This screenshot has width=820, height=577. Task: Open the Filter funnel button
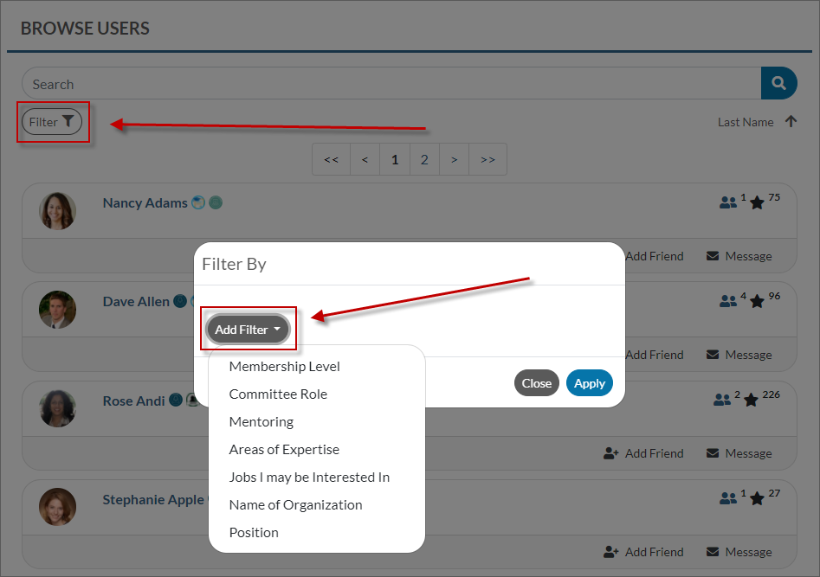click(52, 122)
